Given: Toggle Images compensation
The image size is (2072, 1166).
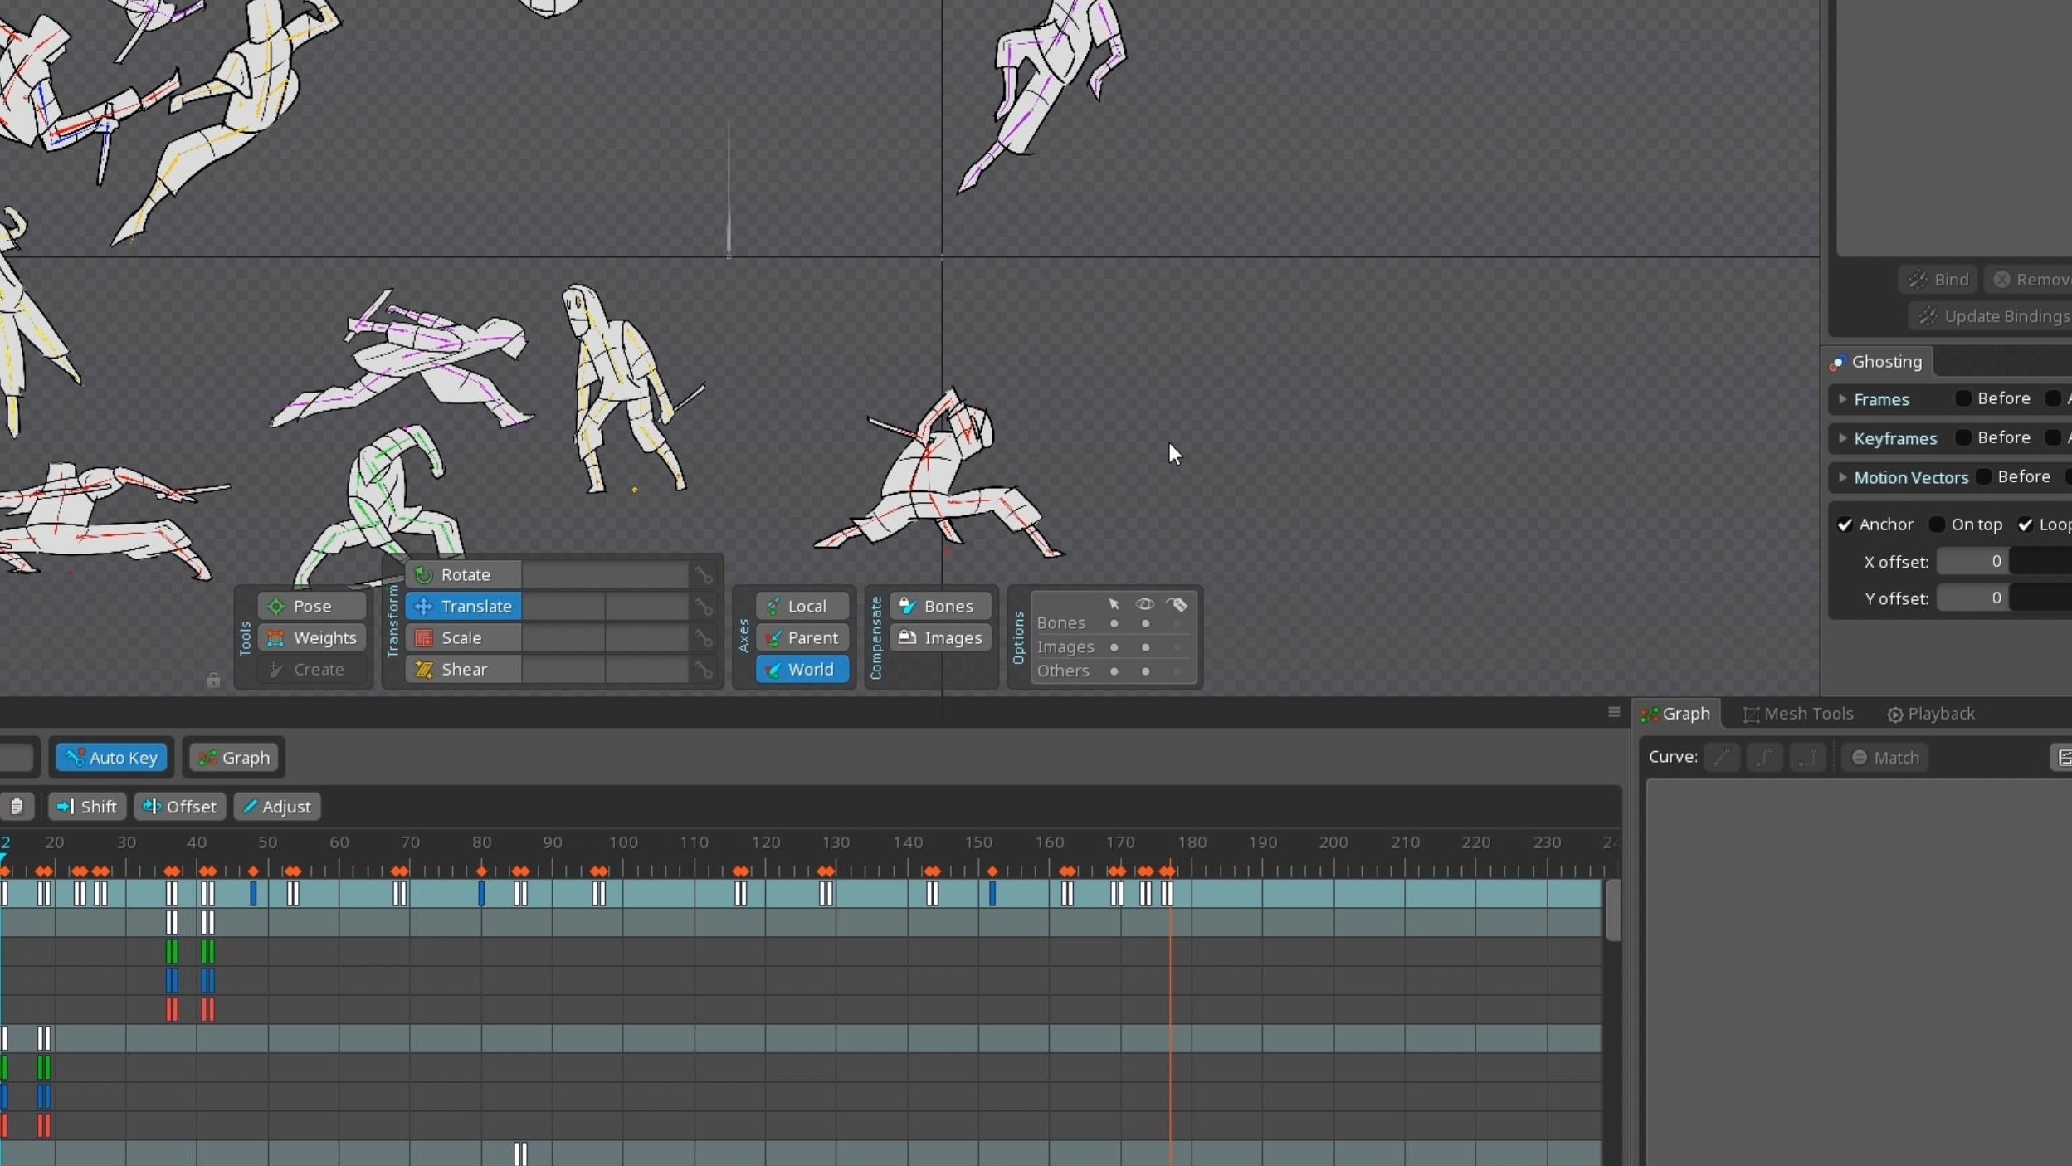Looking at the screenshot, I should point(939,637).
